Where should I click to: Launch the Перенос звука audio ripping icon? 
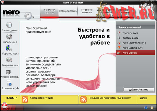[x=9, y=48]
